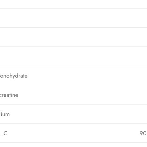Click blank middle area of monohydrate row

click(x=87, y=75)
